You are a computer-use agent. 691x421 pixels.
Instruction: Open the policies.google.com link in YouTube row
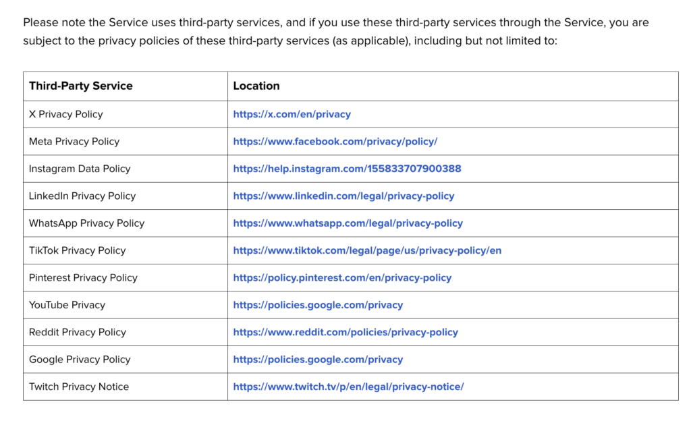(318, 305)
